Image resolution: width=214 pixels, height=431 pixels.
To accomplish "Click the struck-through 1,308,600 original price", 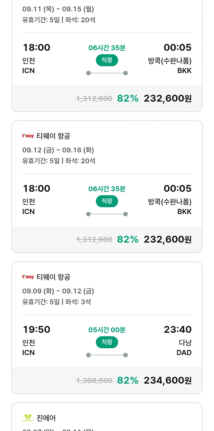I will 94,380.
